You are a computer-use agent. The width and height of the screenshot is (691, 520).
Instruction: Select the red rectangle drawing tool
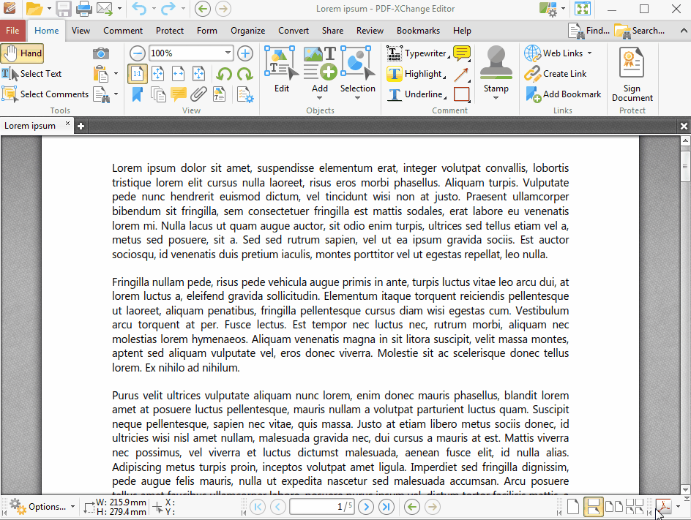[x=461, y=94]
